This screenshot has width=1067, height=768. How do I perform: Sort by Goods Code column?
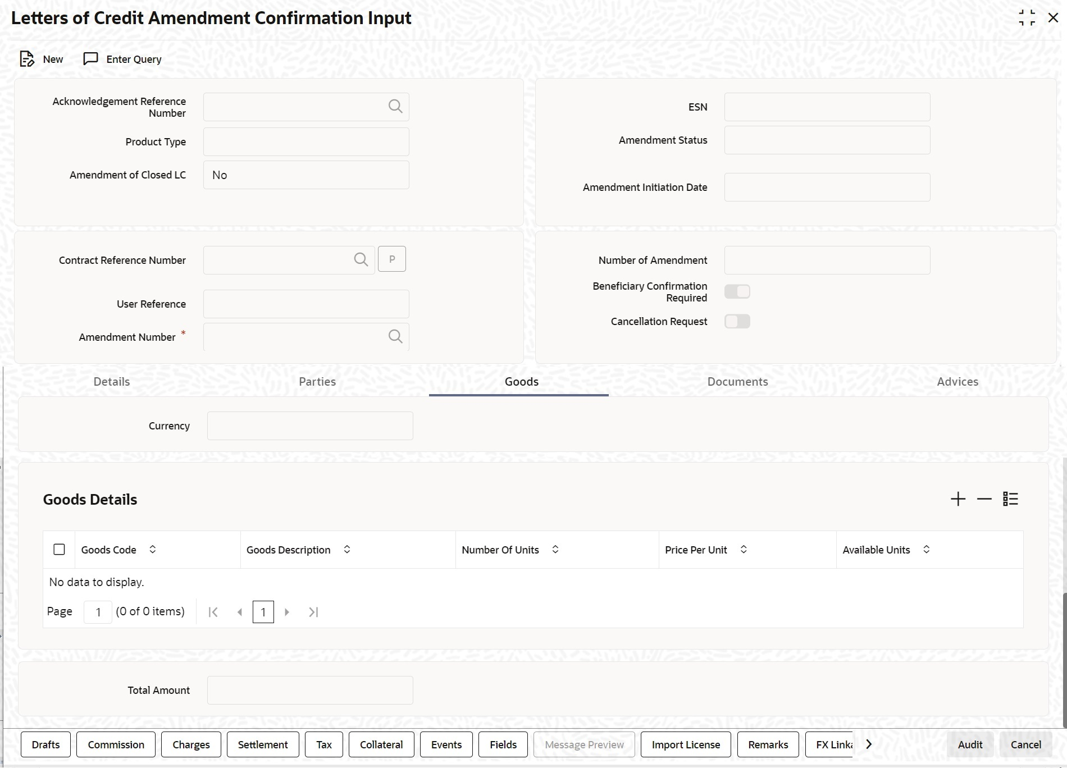(x=152, y=550)
